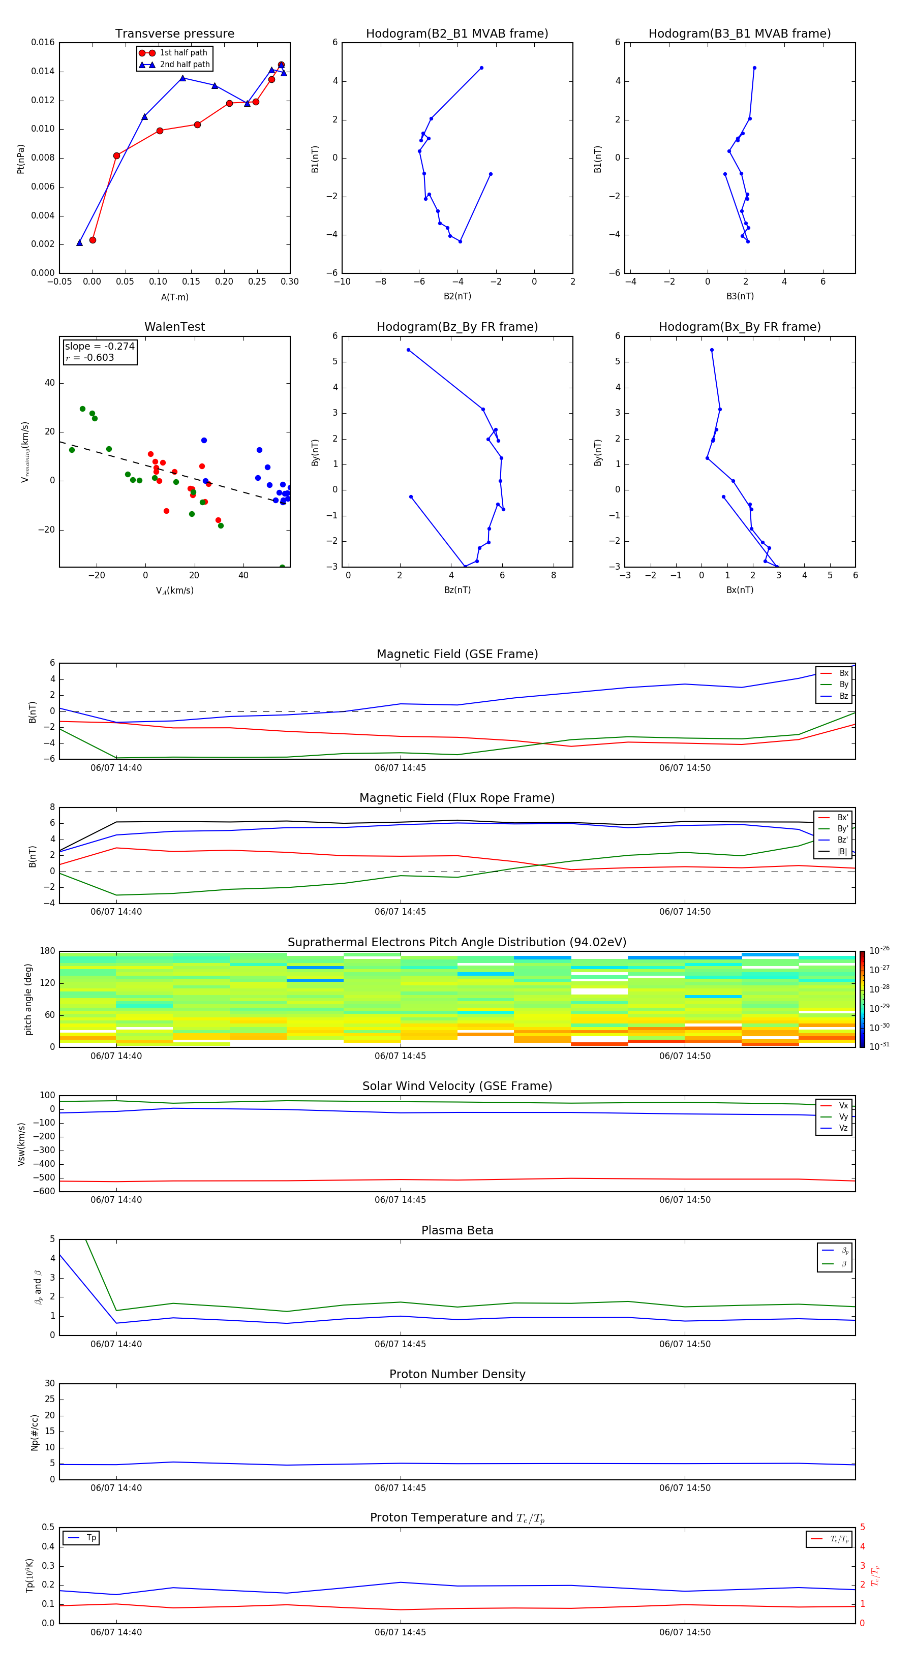
Task: Click the topmost point in B2_B1 hodogram
Action: click(481, 68)
